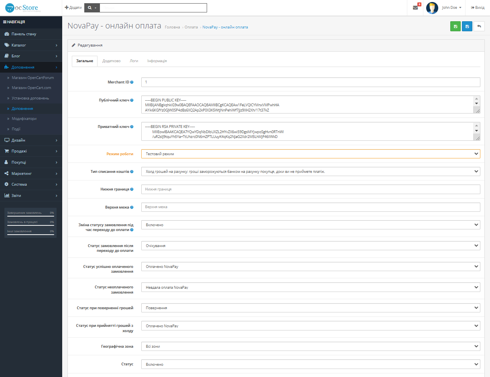Open Зміна статусу замовлення під час переходу dropdown
Screen dimensions: 490x377
[311, 225]
